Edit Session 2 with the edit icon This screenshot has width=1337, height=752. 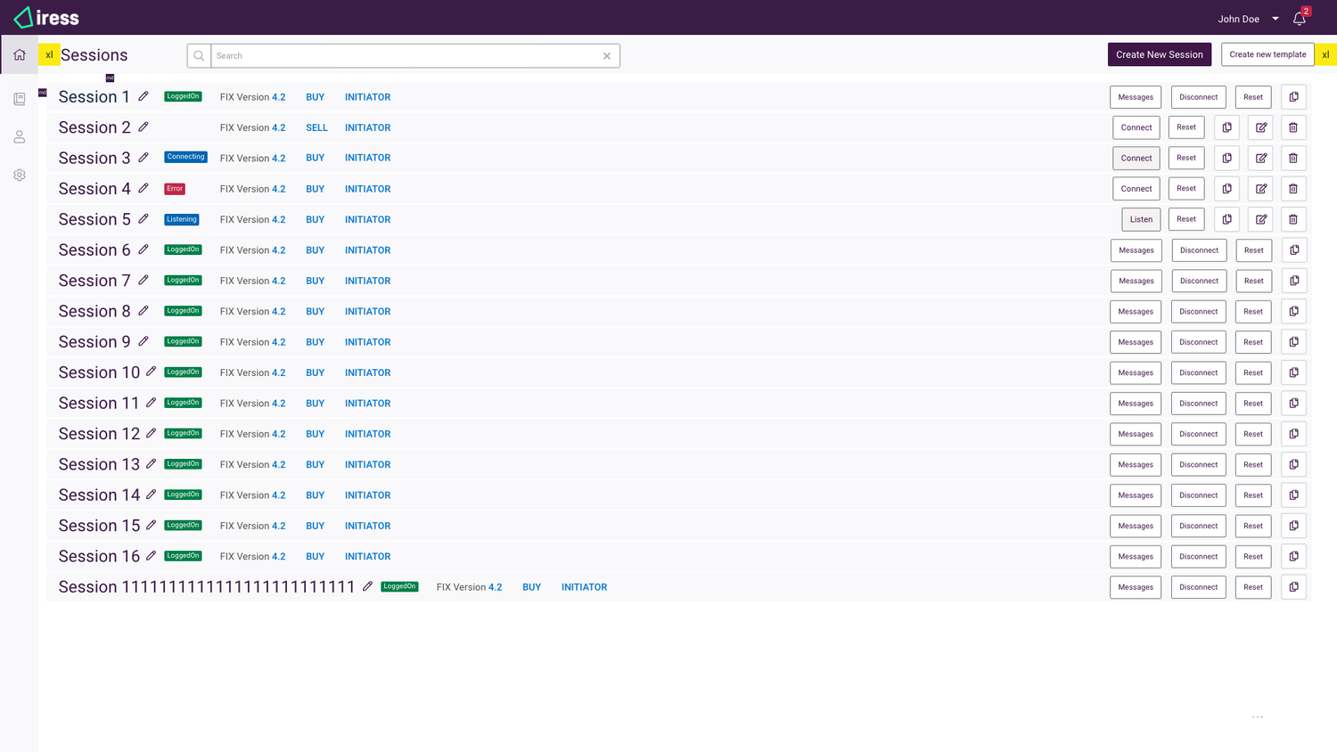1261,127
